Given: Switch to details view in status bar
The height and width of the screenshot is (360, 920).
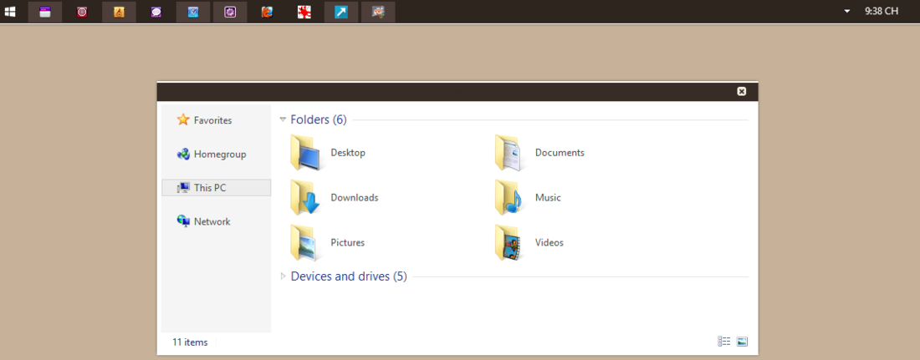Looking at the screenshot, I should [724, 342].
